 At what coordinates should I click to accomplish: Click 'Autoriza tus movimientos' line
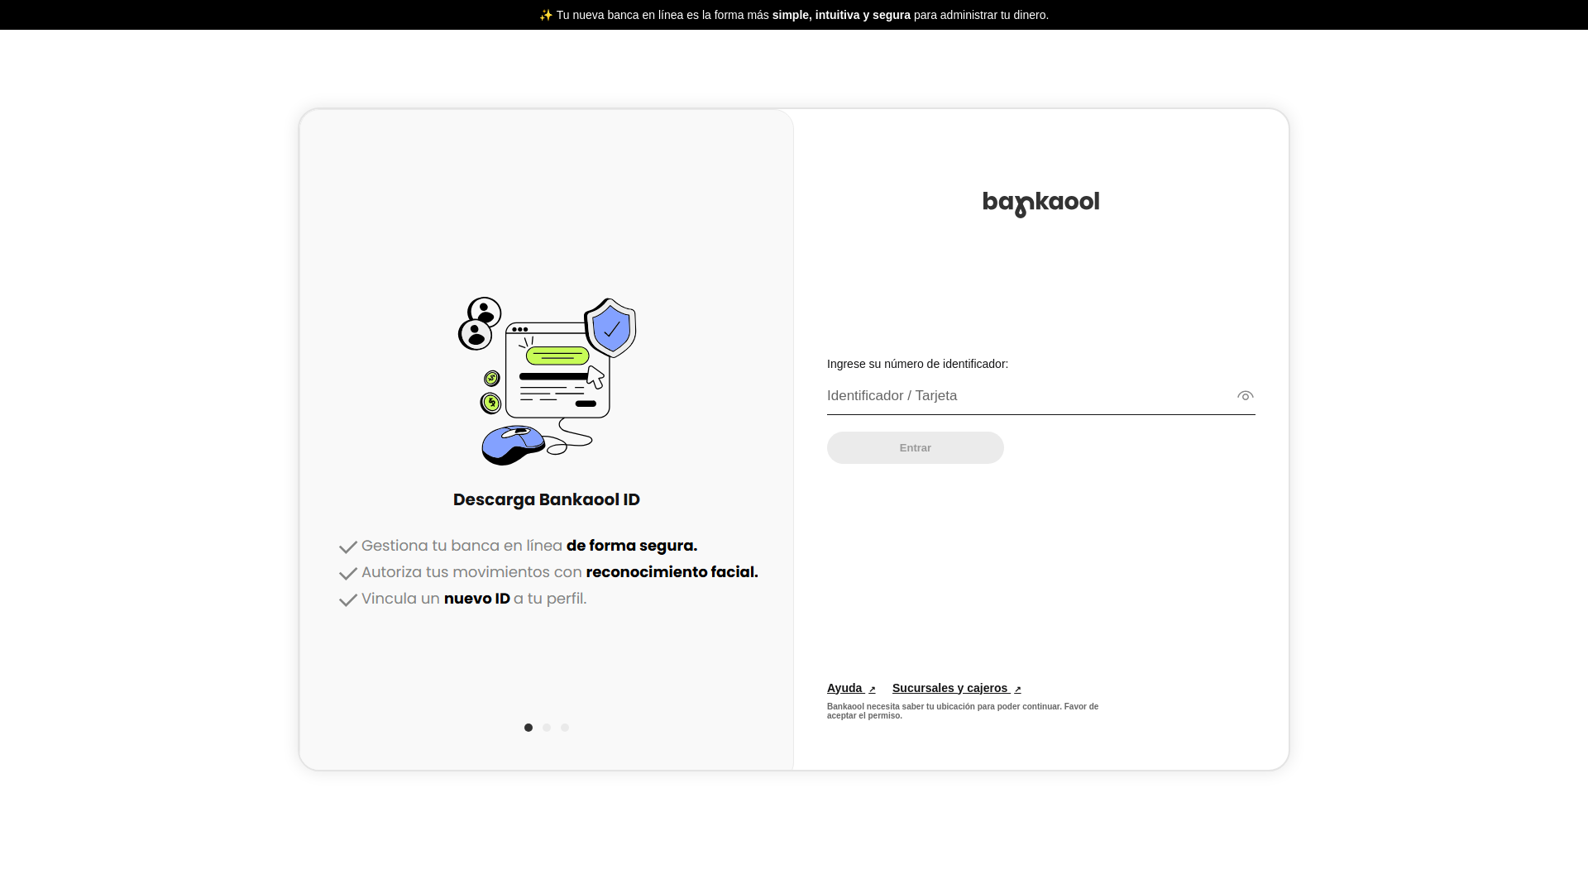click(560, 572)
